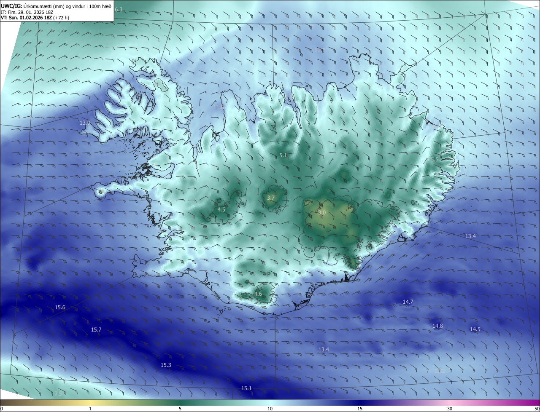540x412 pixels.
Task: Click the 15.6 value label
Action: (60, 308)
